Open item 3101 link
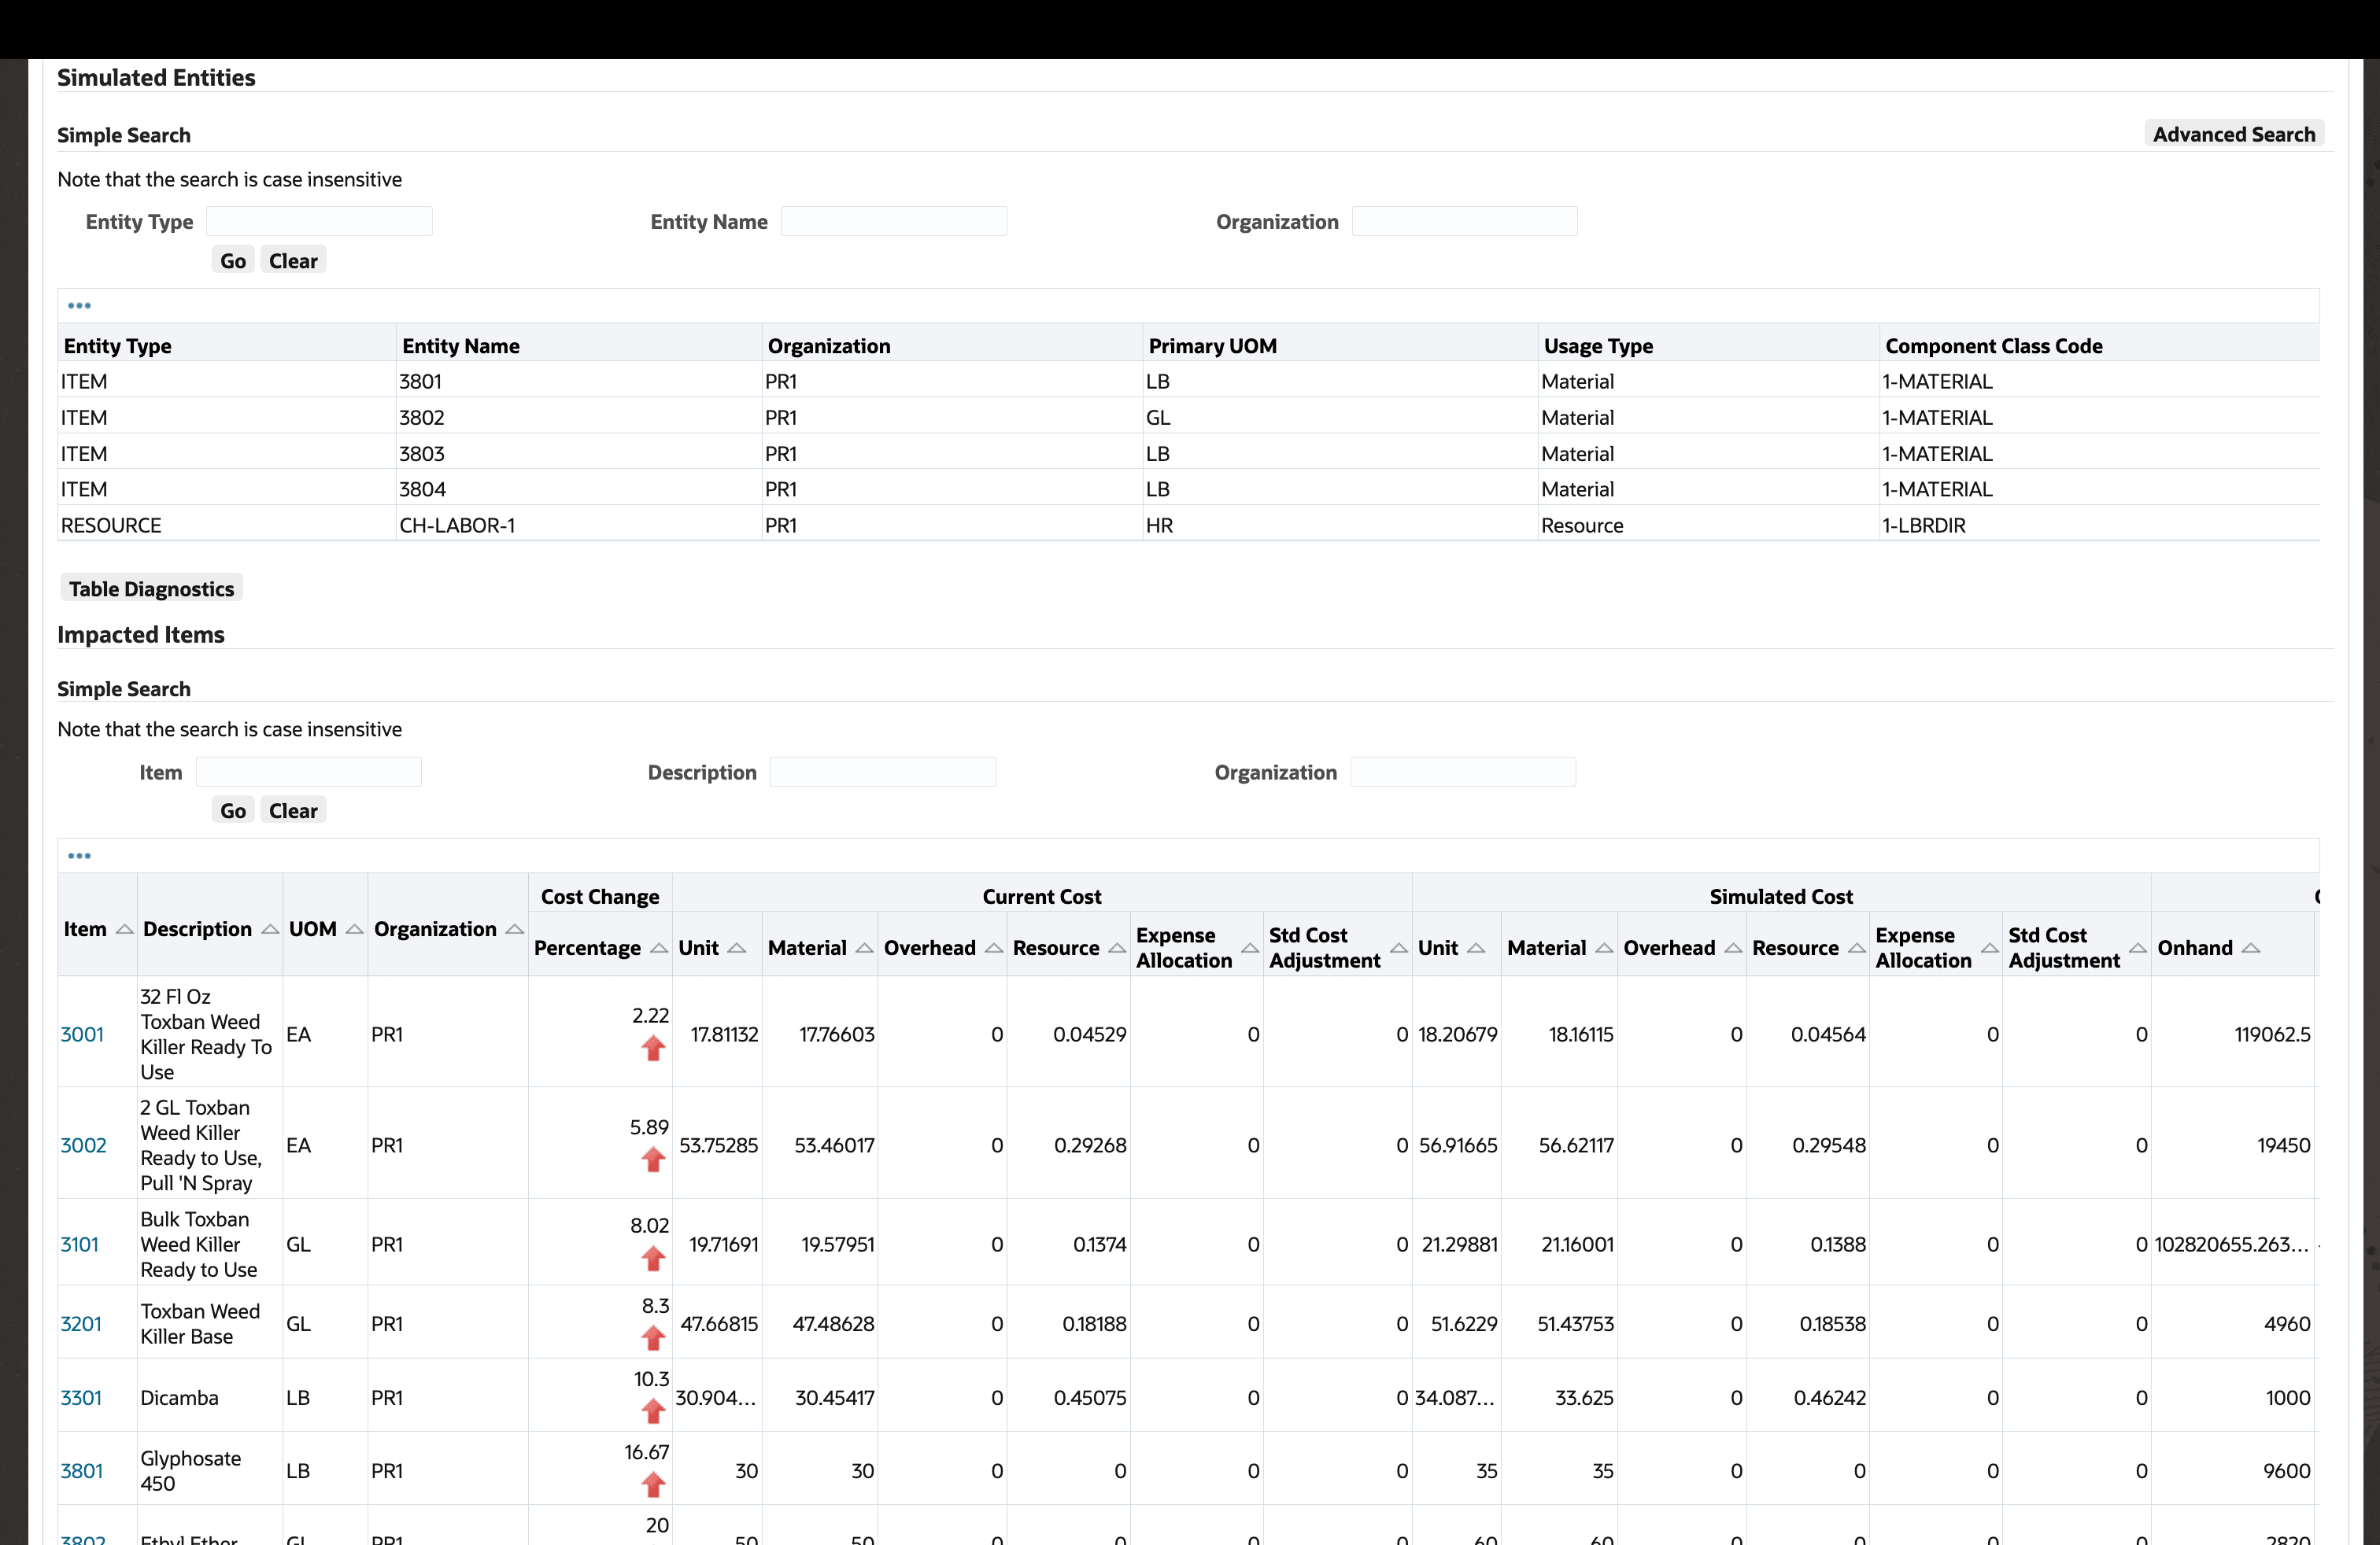This screenshot has width=2380, height=1545. pyautogui.click(x=79, y=1244)
